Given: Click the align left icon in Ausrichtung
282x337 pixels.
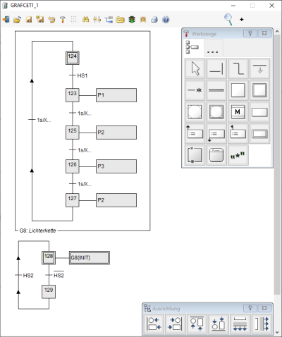Looking at the screenshot, I should click(154, 324).
